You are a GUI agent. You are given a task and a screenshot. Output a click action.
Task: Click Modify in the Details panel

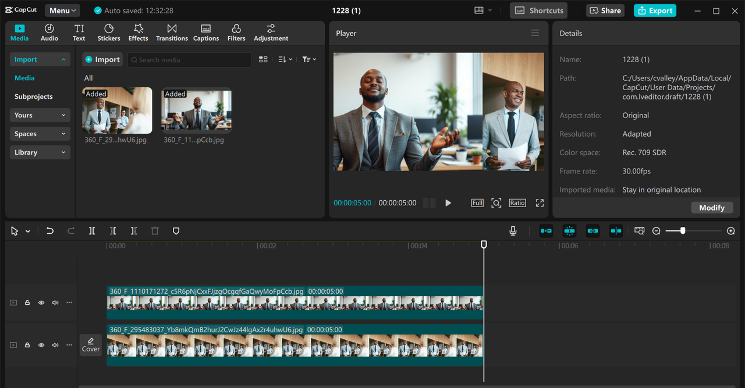(x=712, y=207)
